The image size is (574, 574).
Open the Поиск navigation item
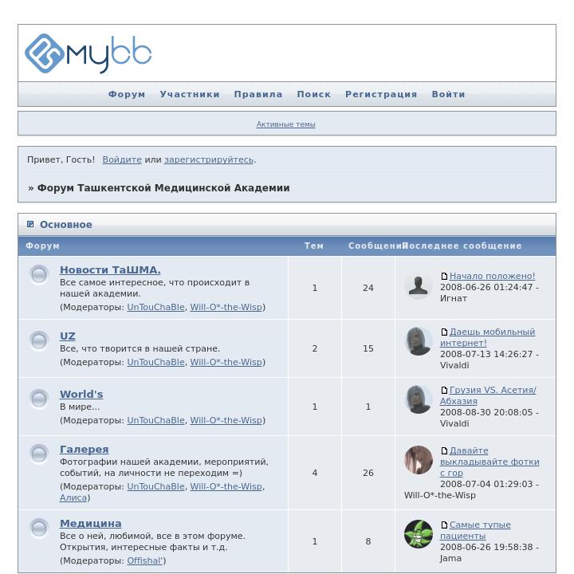point(314,94)
